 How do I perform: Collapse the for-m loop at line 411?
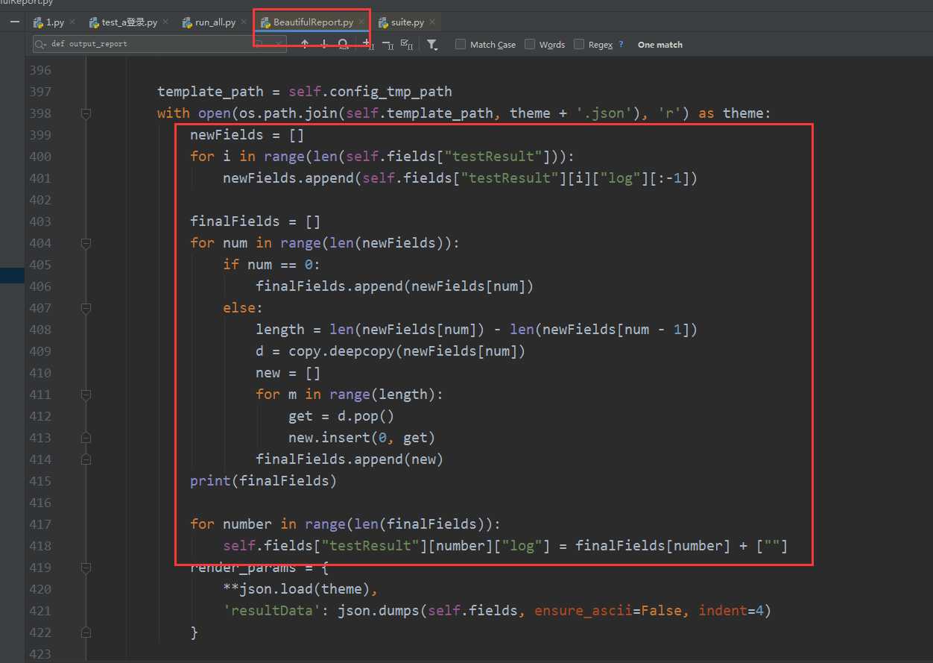pos(86,395)
